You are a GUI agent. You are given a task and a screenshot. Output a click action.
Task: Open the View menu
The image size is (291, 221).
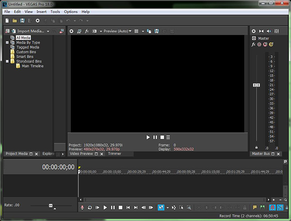29,12
